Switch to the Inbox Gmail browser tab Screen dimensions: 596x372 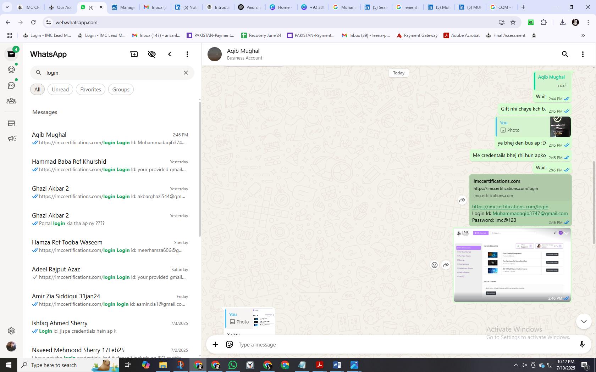(155, 7)
